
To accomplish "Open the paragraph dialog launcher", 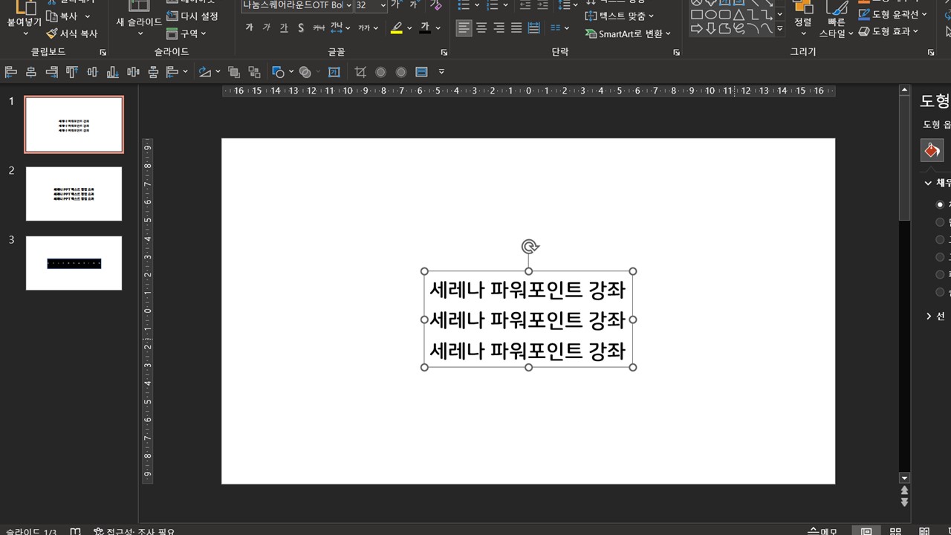I will coord(677,53).
